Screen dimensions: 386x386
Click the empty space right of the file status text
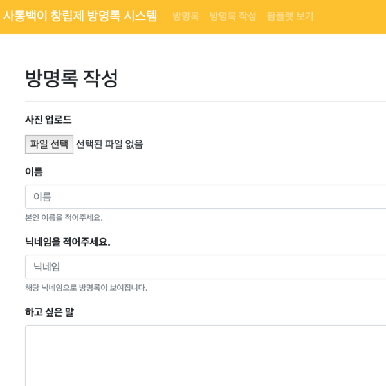pyautogui.click(x=257, y=144)
